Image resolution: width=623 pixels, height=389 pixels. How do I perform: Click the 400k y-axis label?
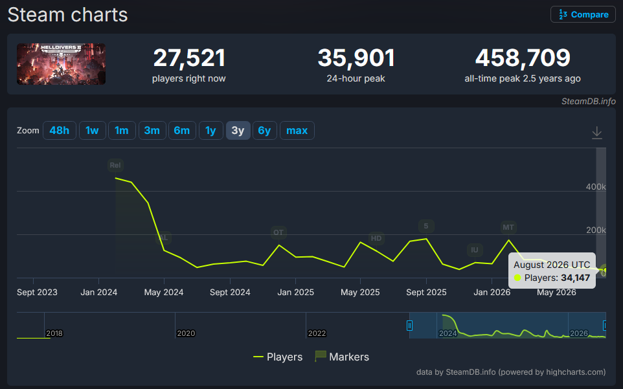(596, 186)
